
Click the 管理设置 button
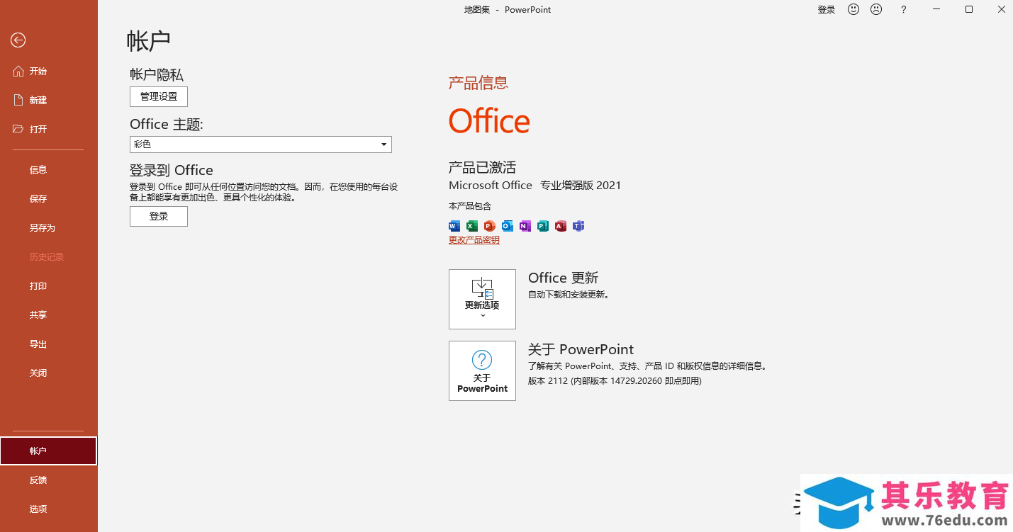(159, 96)
